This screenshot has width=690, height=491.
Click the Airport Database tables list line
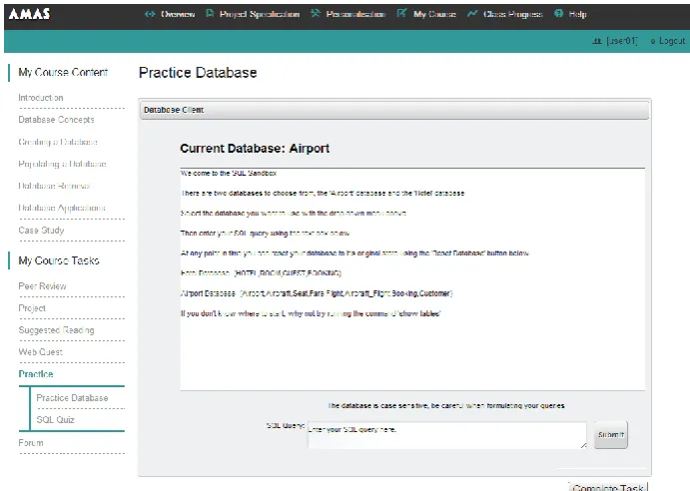coord(317,293)
